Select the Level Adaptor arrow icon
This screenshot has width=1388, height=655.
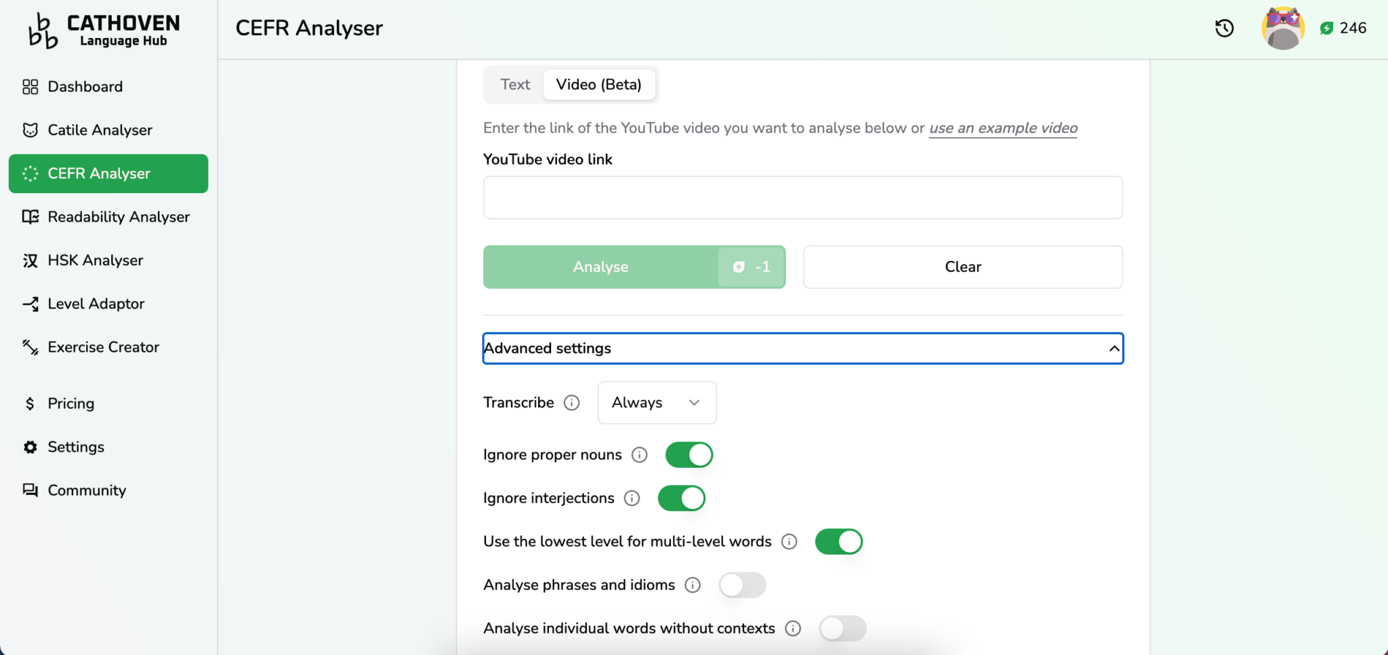coord(30,303)
